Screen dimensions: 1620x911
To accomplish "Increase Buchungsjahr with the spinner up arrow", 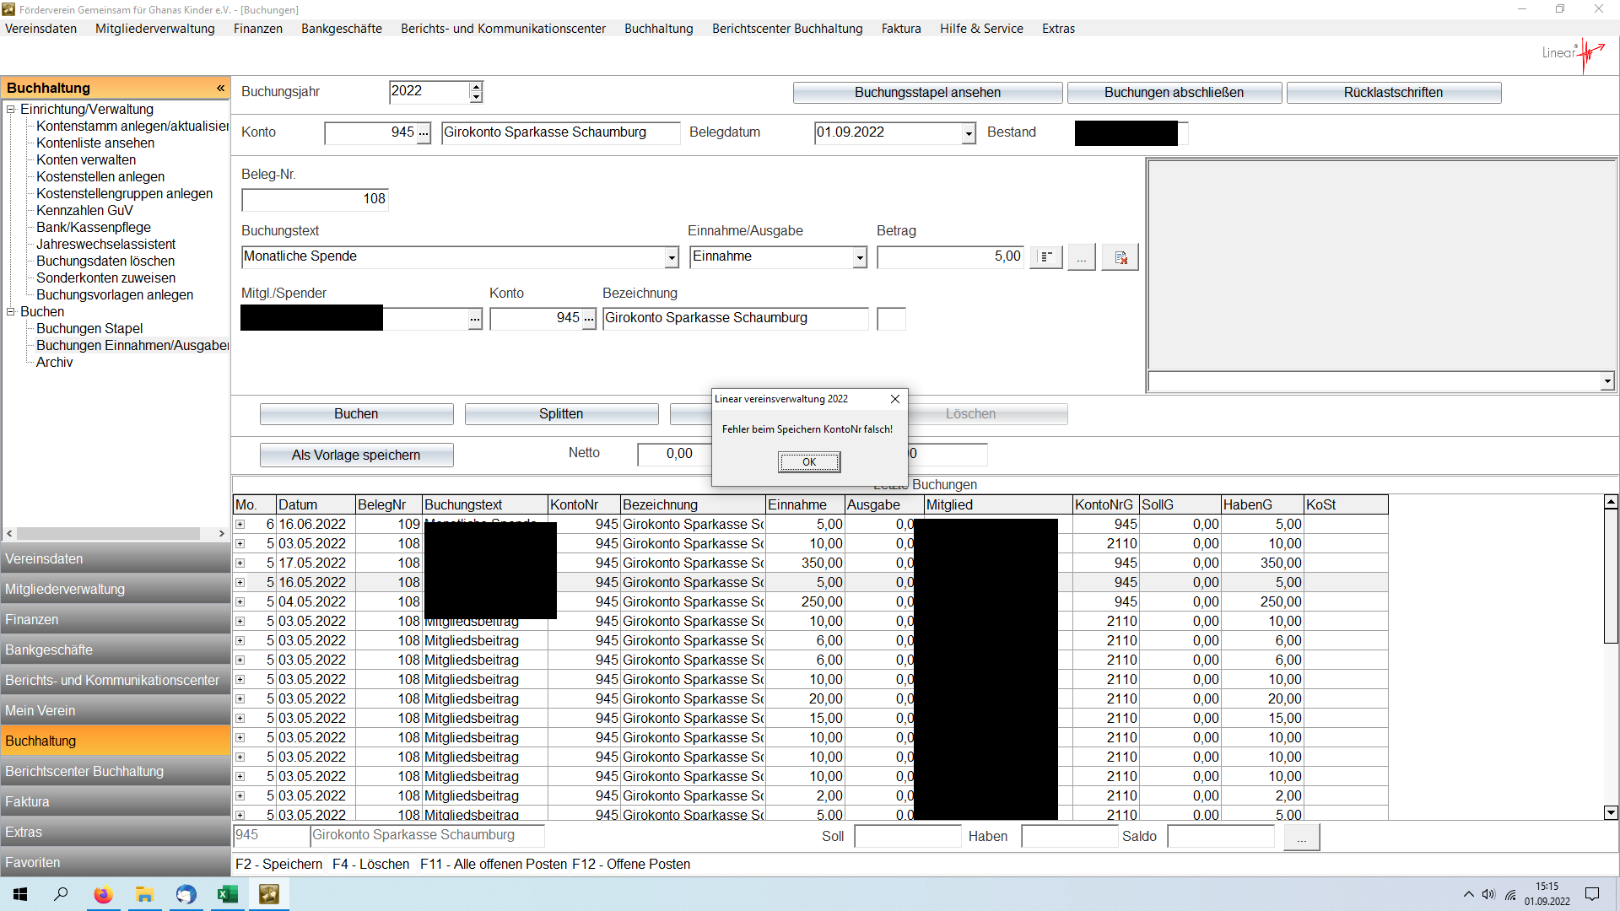I will pos(476,86).
